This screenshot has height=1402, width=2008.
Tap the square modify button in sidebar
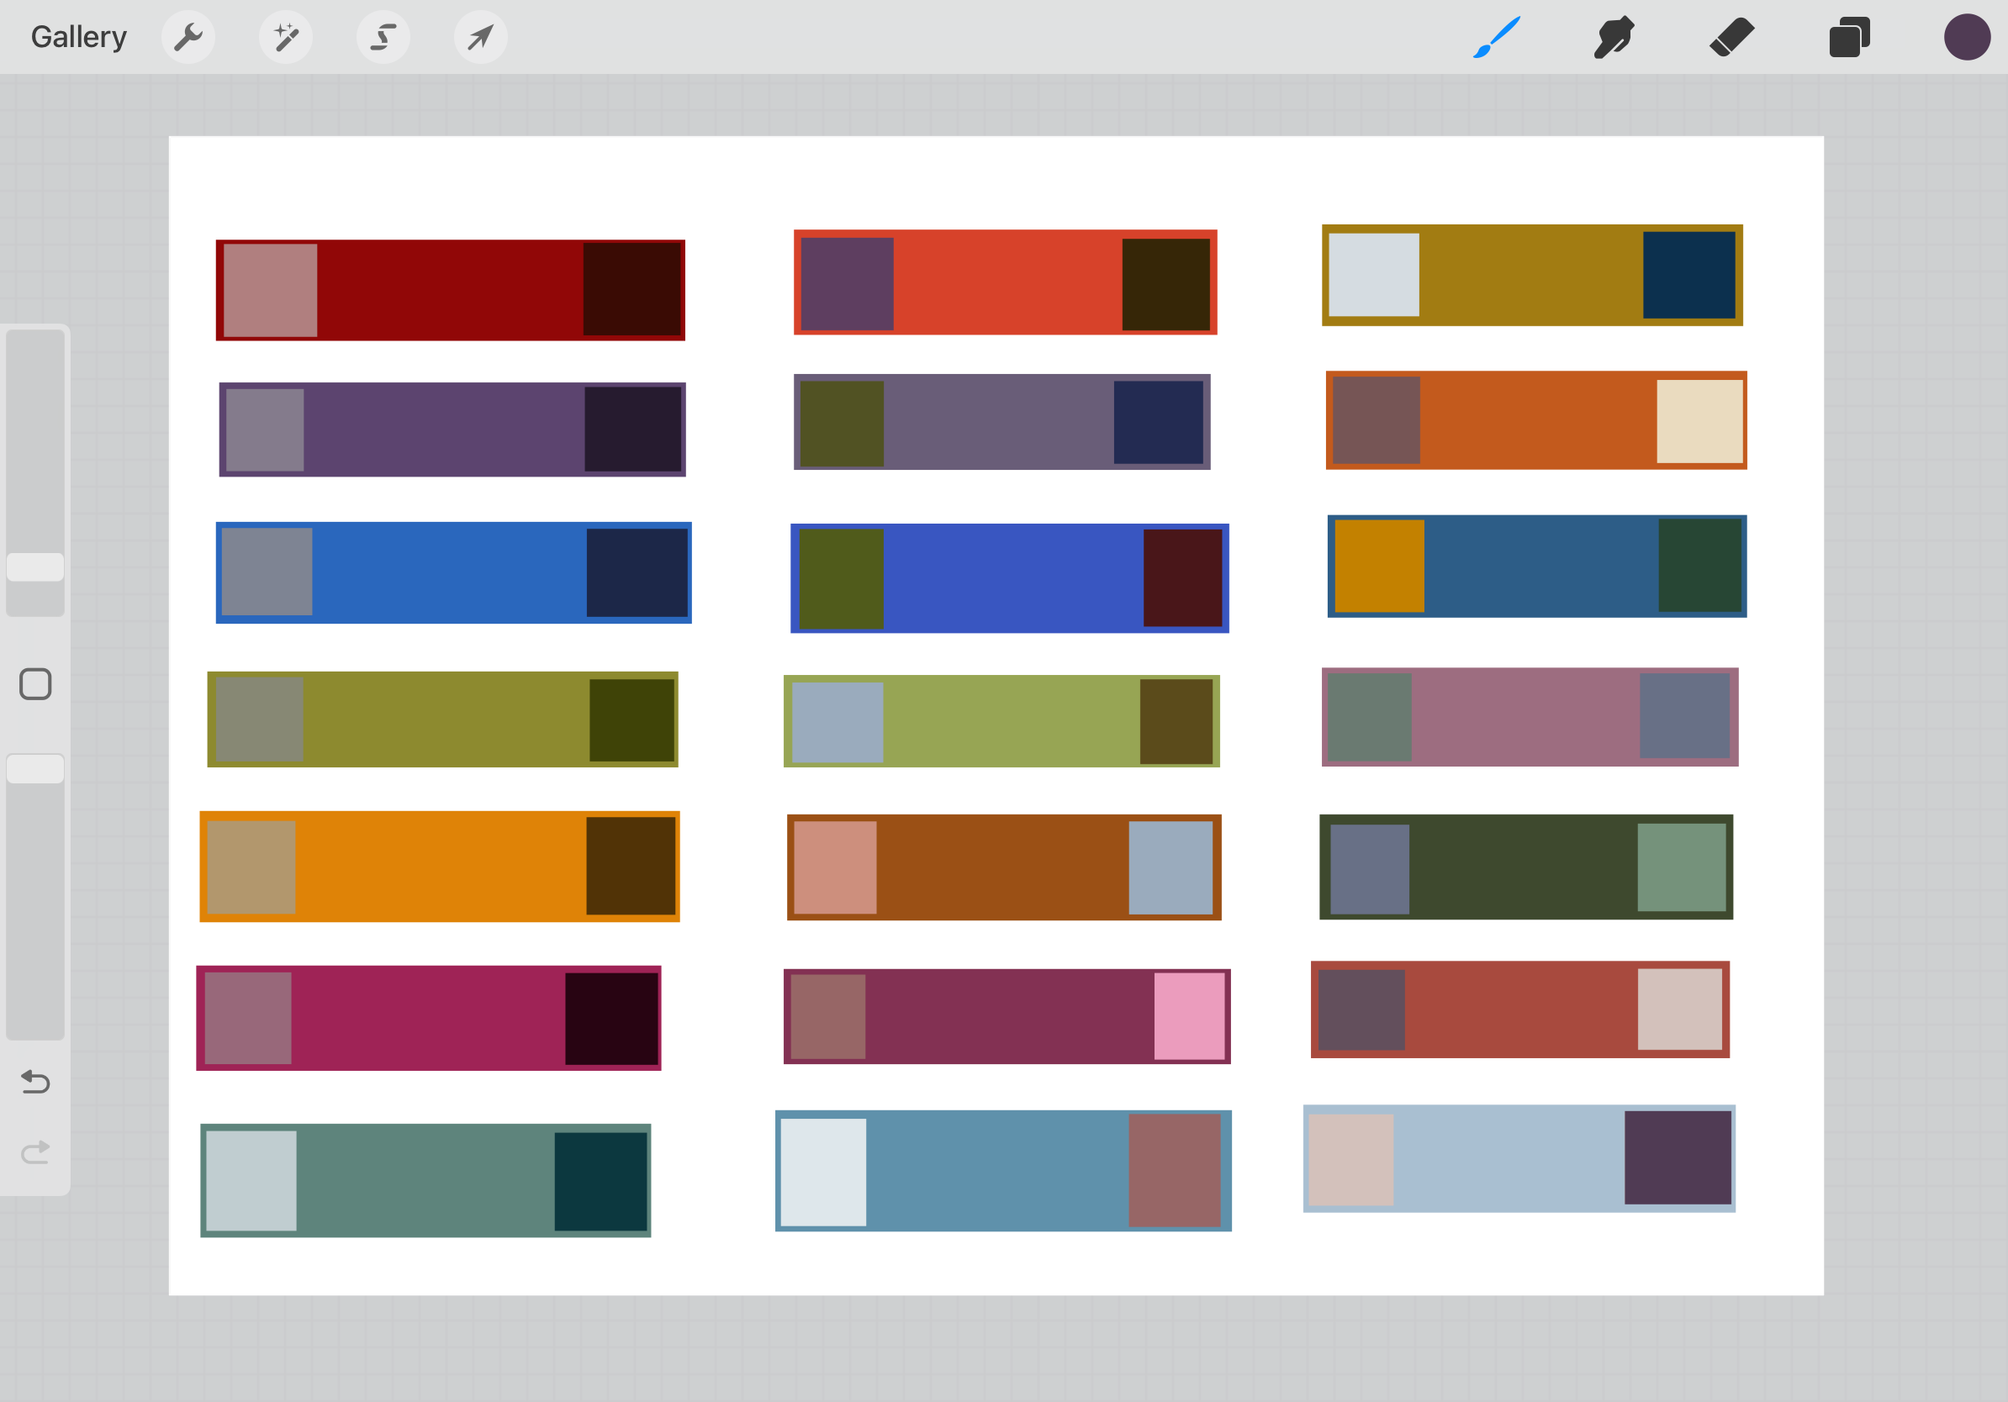(x=36, y=684)
